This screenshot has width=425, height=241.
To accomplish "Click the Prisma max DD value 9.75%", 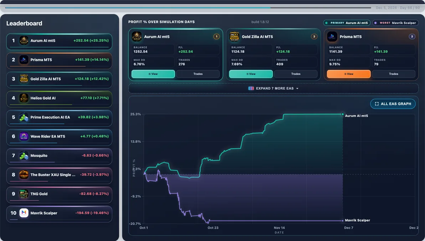I will point(335,64).
